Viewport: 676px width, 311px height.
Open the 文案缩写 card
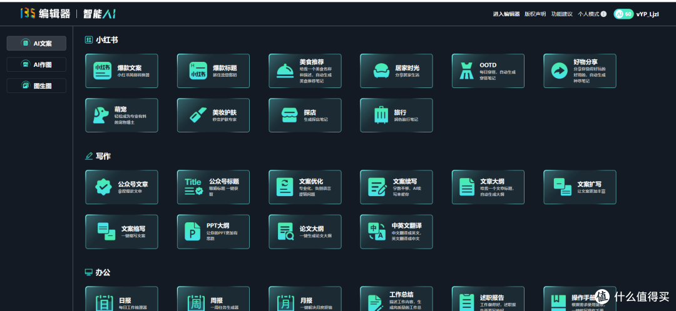tap(121, 232)
